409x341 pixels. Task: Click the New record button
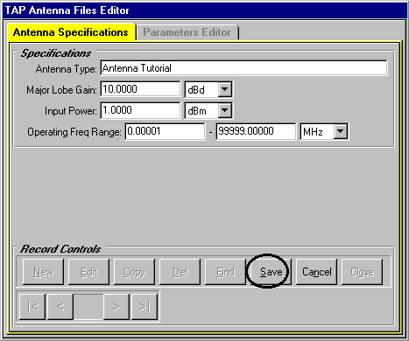pyautogui.click(x=43, y=272)
